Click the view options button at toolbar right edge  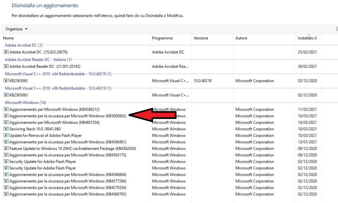(x=337, y=29)
